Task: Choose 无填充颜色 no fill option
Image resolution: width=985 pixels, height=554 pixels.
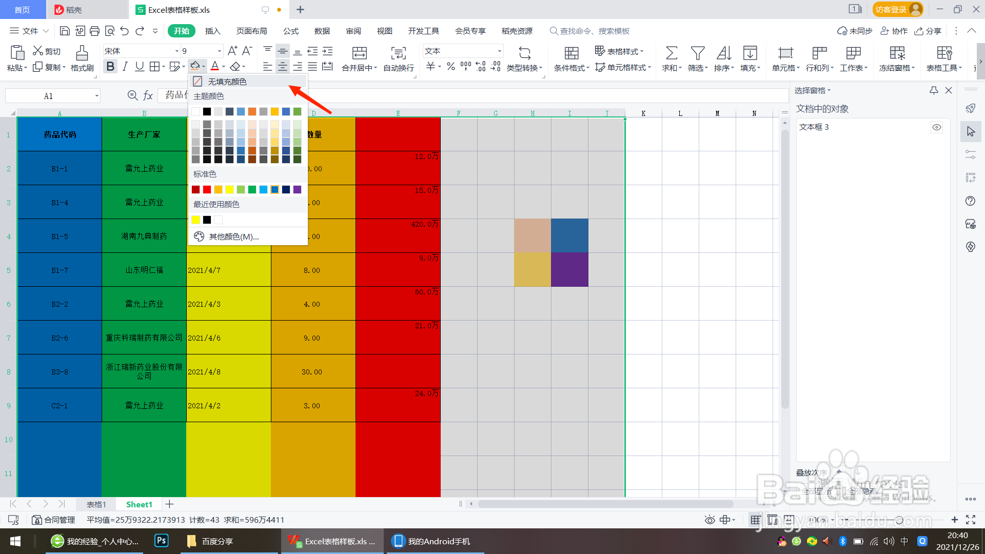Action: coord(227,82)
